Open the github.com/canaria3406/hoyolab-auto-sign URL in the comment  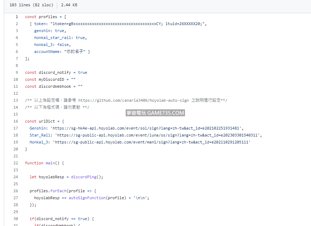(x=133, y=100)
